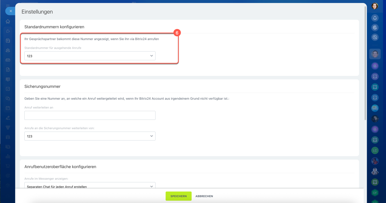Open the news feed page icon in sidebar

(x=8, y=41)
